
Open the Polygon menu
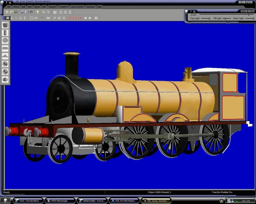[x=52, y=7]
